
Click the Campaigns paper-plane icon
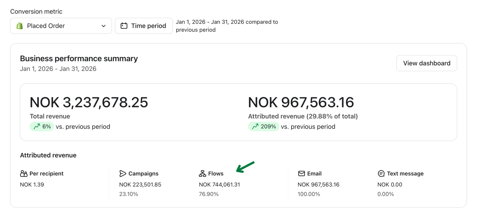coord(123,173)
